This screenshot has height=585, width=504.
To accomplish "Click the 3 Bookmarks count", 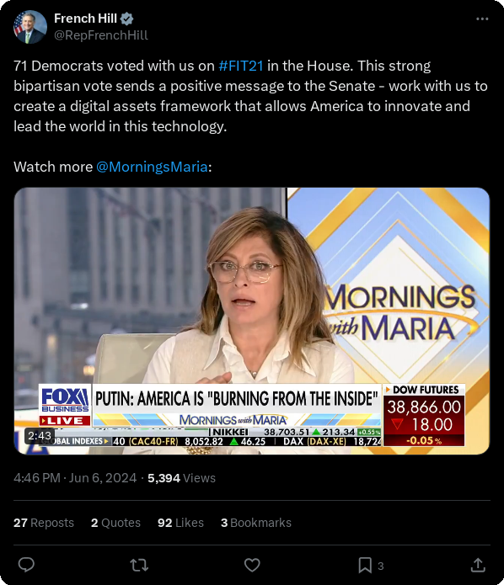I will click(x=256, y=523).
